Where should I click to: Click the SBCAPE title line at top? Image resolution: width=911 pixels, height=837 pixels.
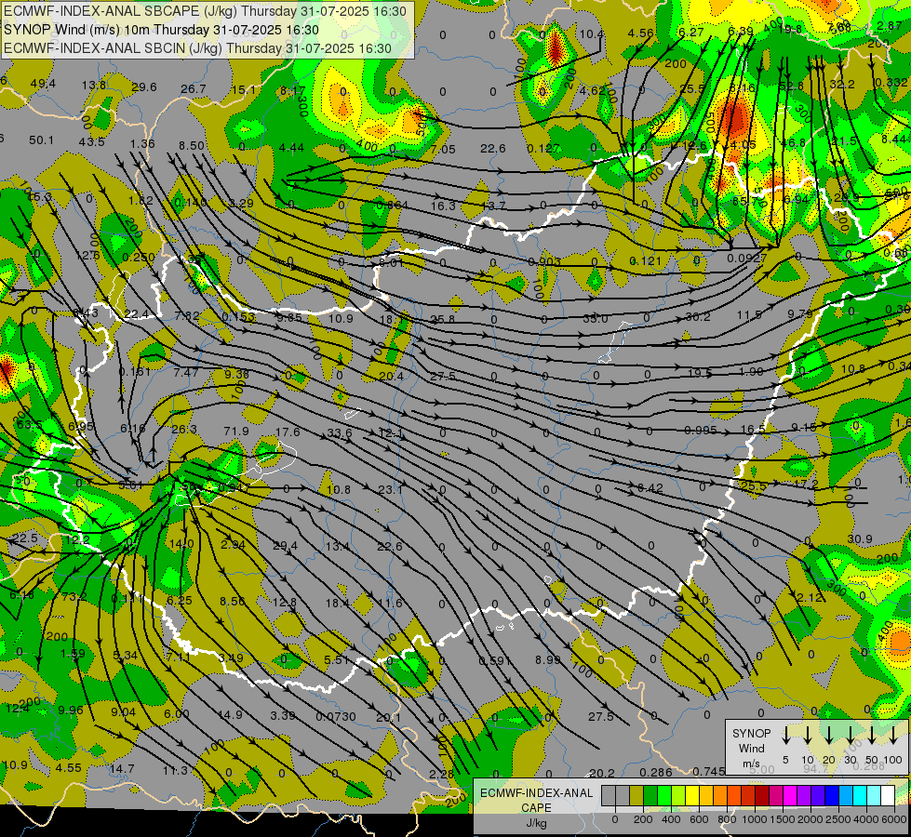tap(205, 11)
